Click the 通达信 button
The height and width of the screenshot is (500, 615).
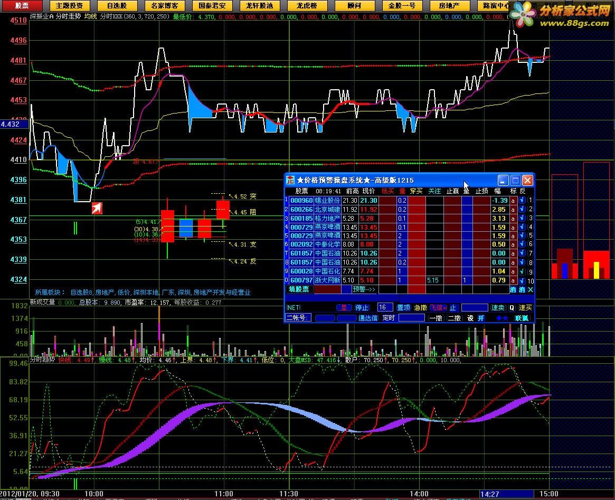pyautogui.click(x=368, y=318)
